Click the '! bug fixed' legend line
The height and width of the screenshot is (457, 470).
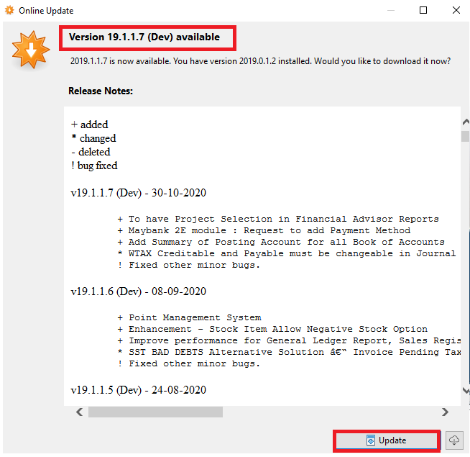[94, 166]
